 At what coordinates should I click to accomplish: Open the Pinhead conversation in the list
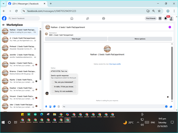(20, 48)
